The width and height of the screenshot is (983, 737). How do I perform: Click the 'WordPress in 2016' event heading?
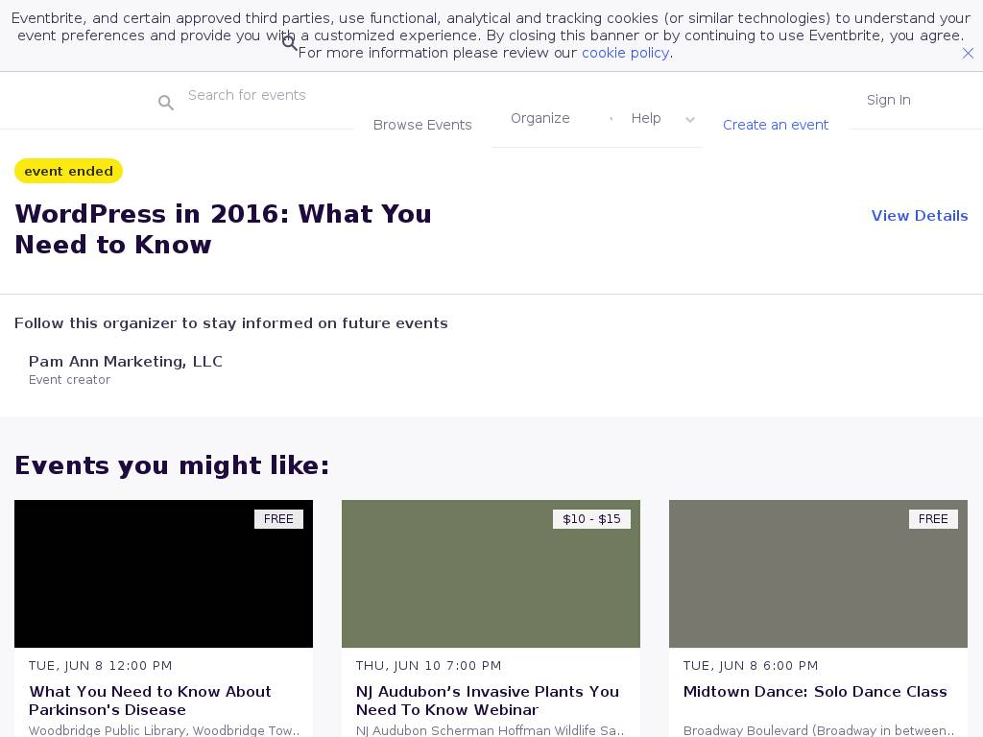pyautogui.click(x=223, y=229)
